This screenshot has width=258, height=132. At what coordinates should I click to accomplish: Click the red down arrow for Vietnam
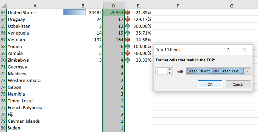click(x=128, y=40)
